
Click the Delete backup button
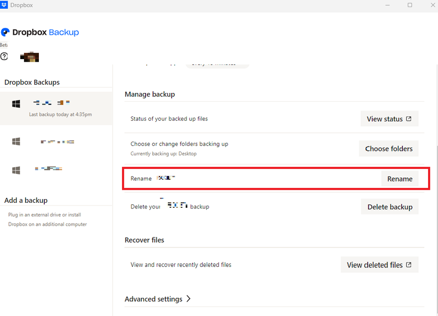(389, 207)
